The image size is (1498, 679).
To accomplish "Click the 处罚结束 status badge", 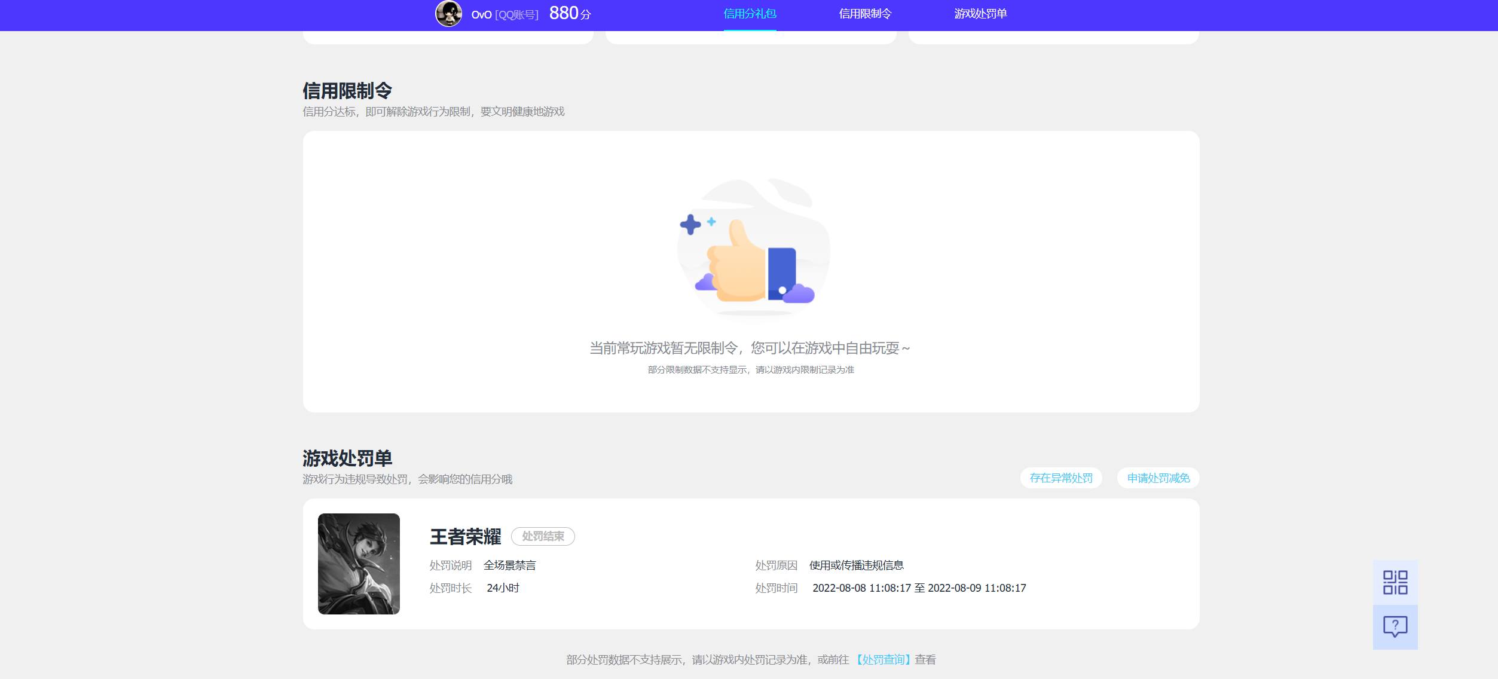I will 543,537.
